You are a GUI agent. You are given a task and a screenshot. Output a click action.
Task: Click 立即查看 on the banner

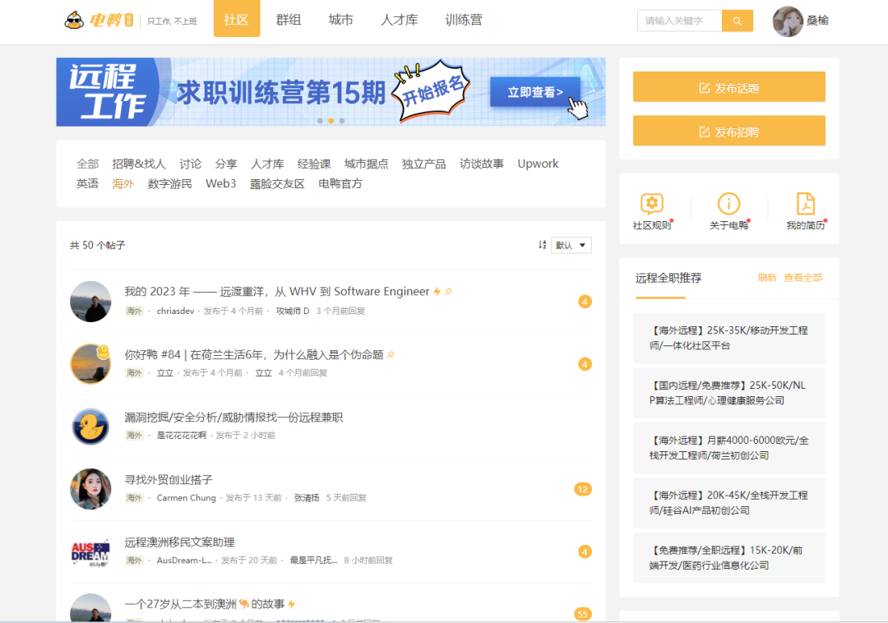535,92
